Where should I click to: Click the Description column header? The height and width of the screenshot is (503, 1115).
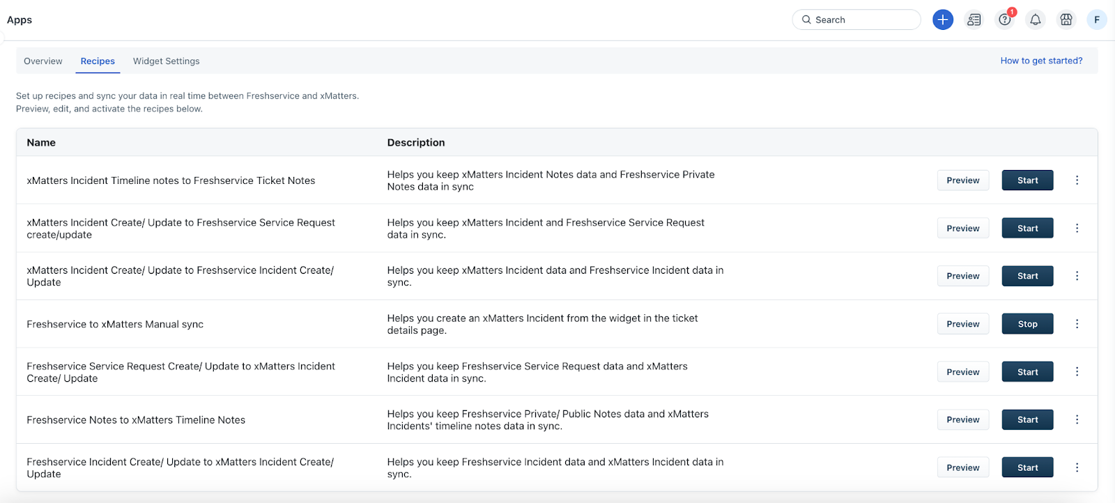pyautogui.click(x=416, y=142)
